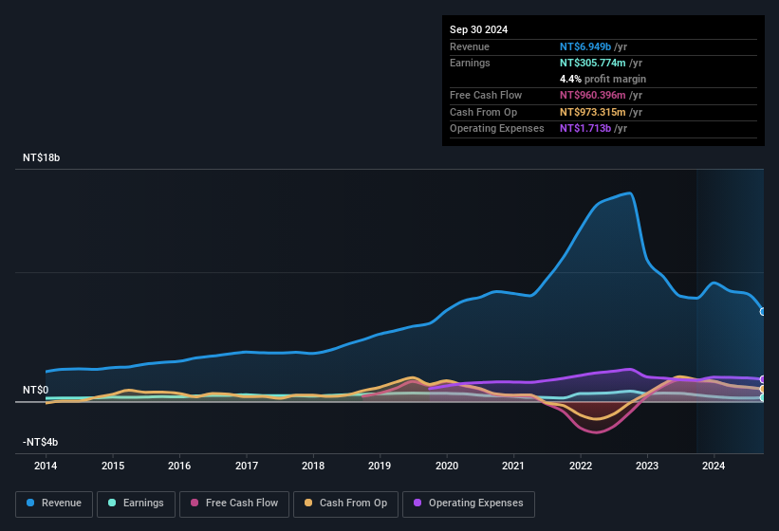
Task: Click the Cash From Op row label in tooltip
Action: coord(483,112)
